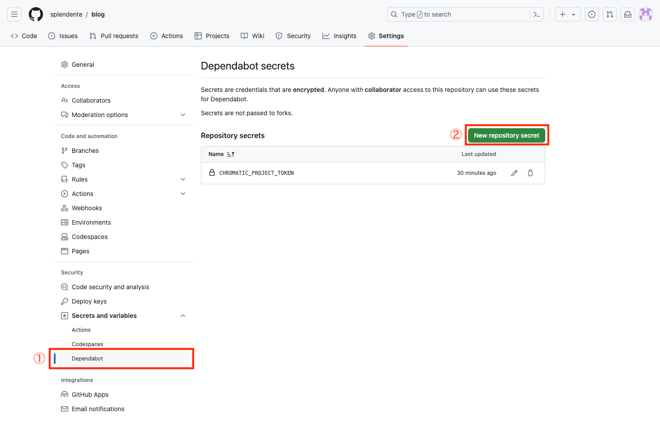Screen dimensions: 660x430
Task: Click the CHROMATIC_PROJECT_TOKEN secret name
Action: pos(256,173)
